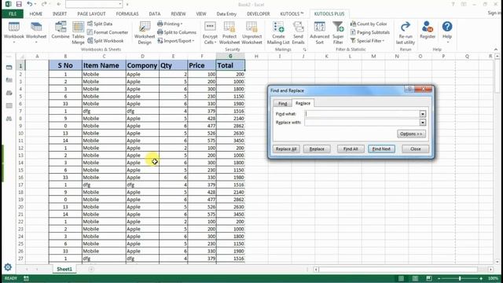503x283 pixels.
Task: Click the Kutools settings gear icon
Action: (x=8, y=267)
